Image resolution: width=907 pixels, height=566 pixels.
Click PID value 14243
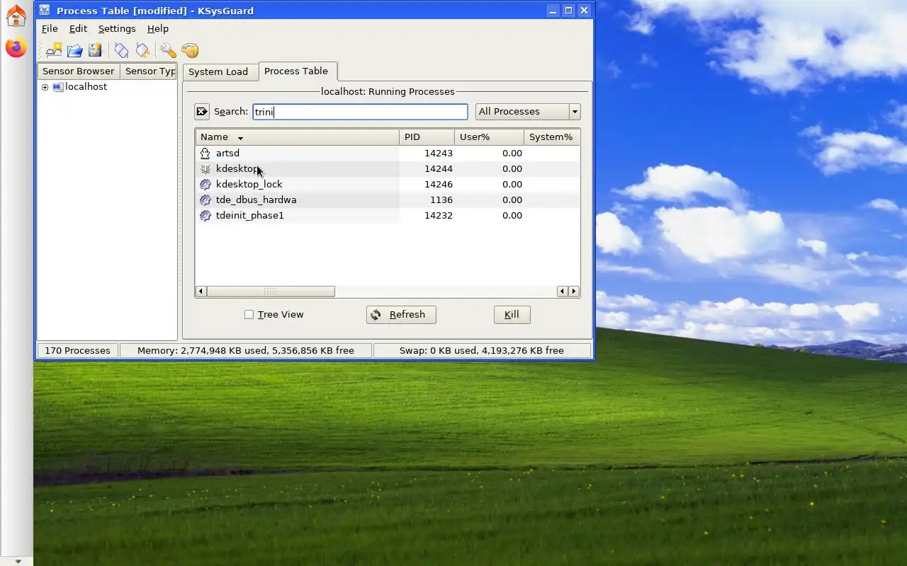click(x=439, y=154)
